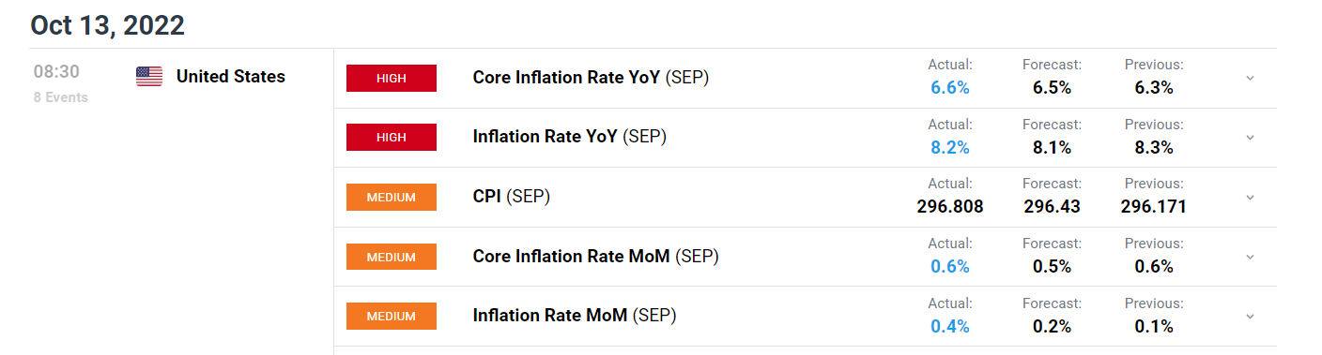
Task: Open the Core Inflation Rate YoY event
Action: tap(591, 77)
